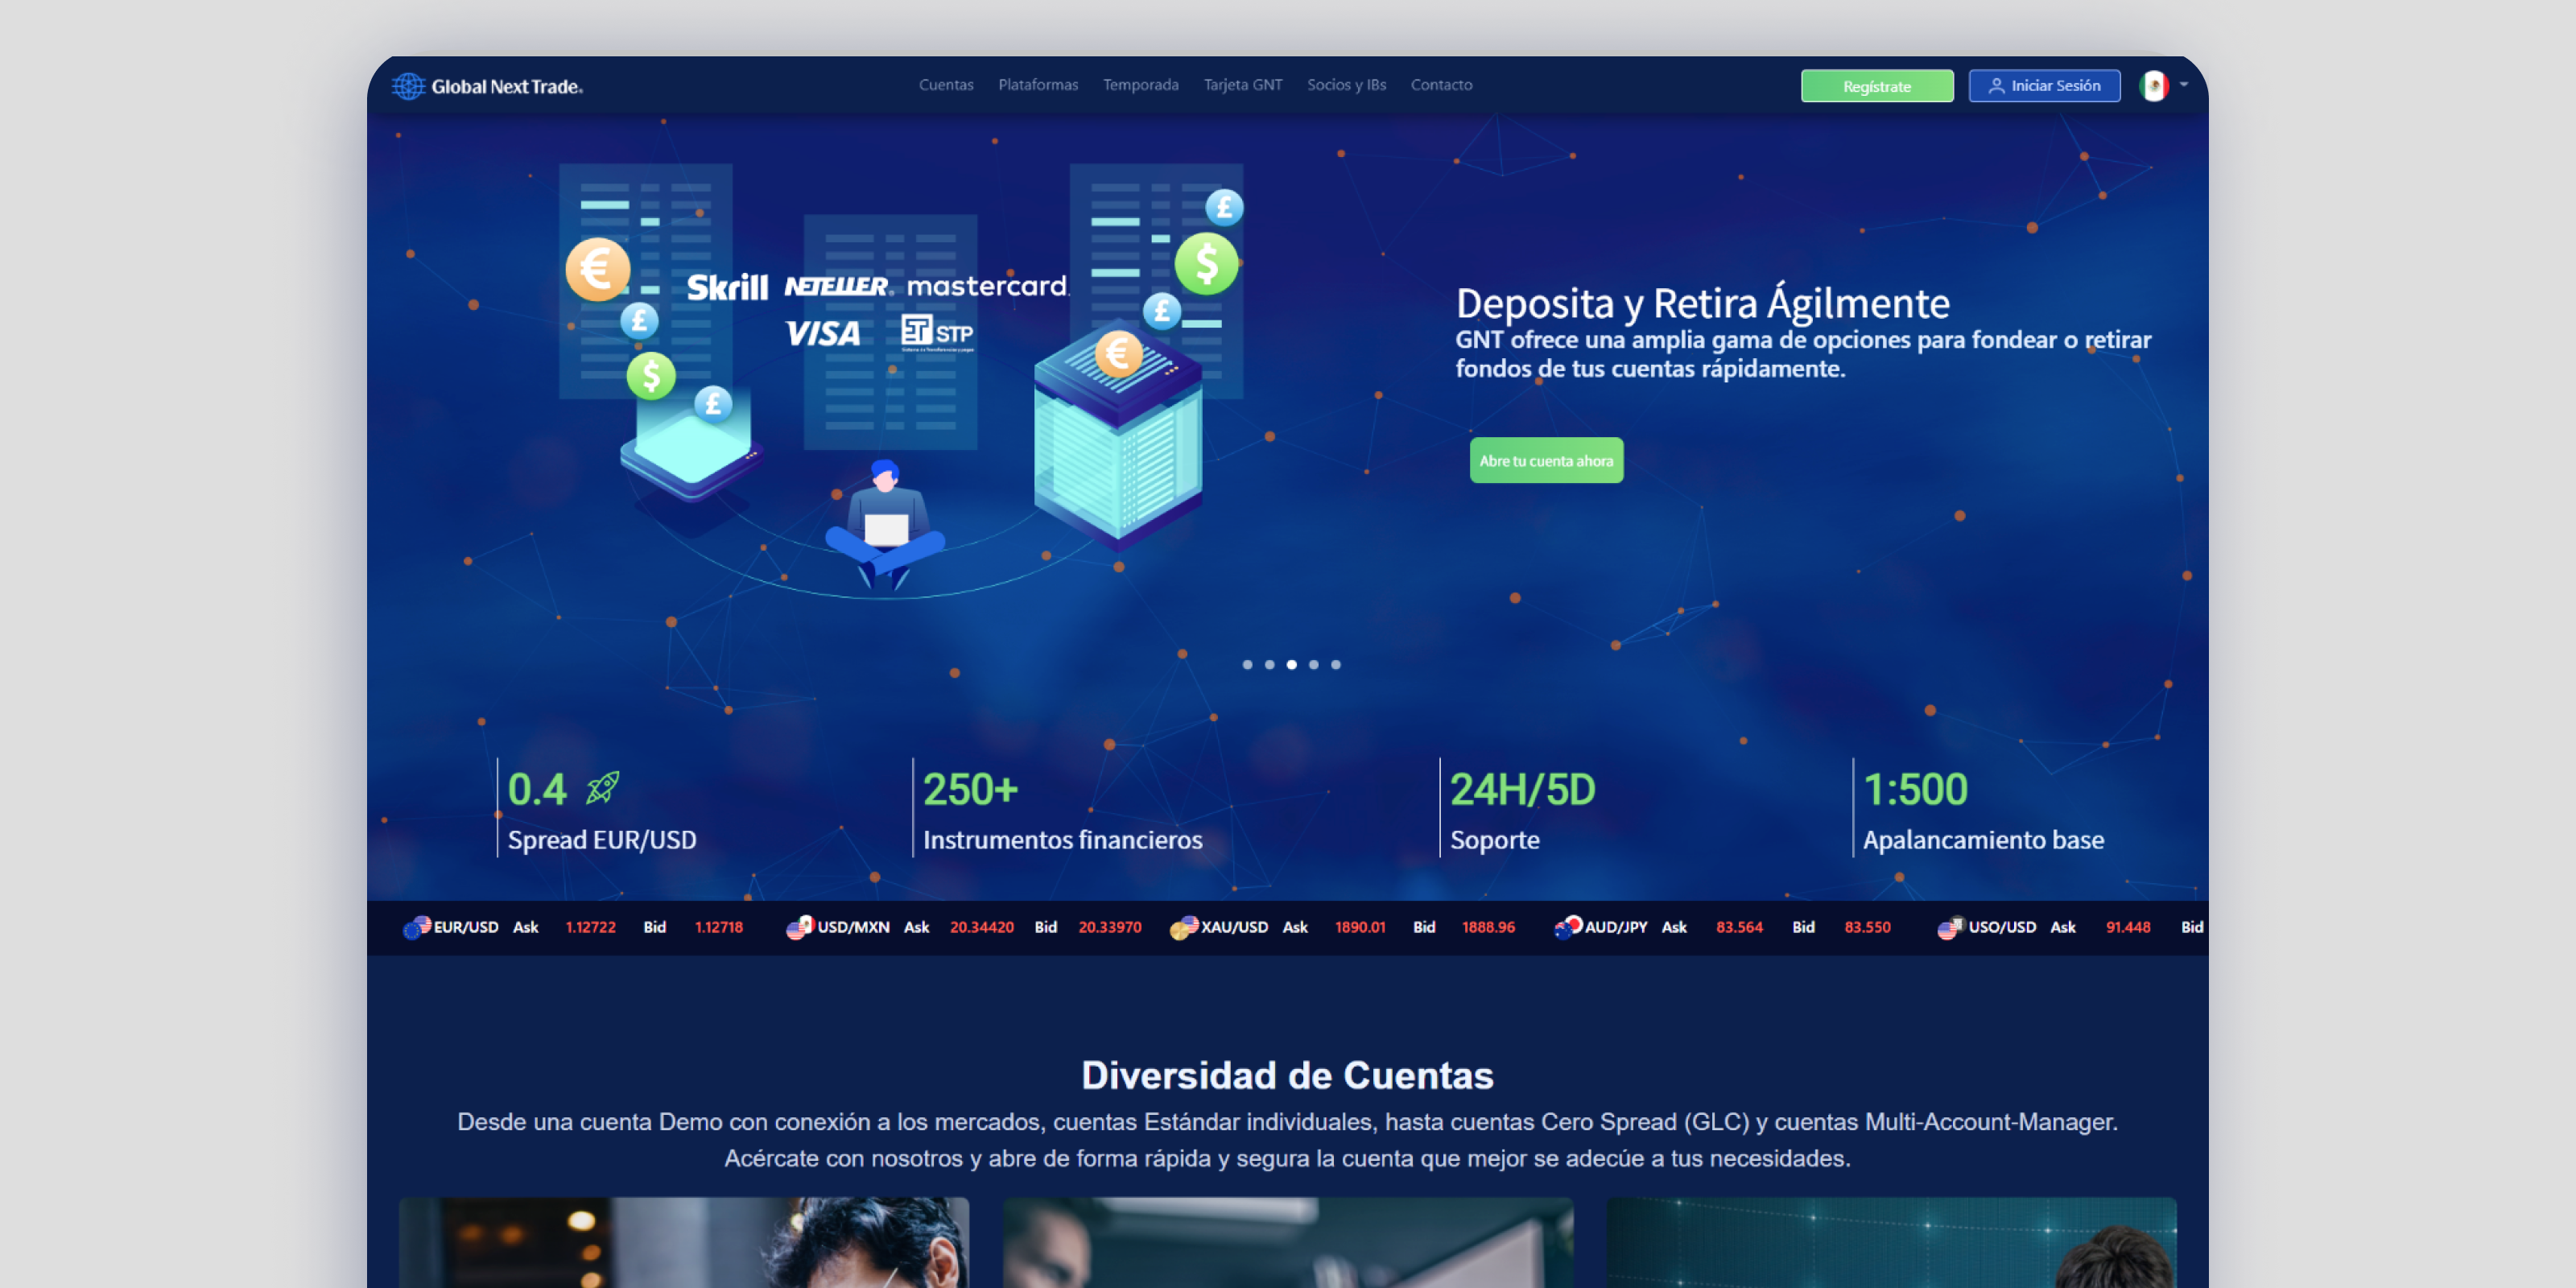Open the Cuentas menu
This screenshot has width=2576, height=1288.
click(x=946, y=85)
